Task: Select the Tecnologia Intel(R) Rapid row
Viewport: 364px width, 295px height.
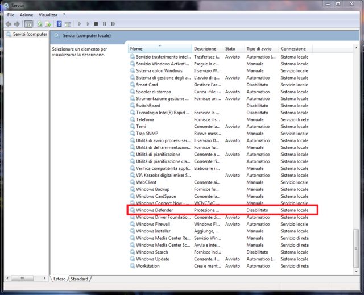Action: (x=219, y=113)
